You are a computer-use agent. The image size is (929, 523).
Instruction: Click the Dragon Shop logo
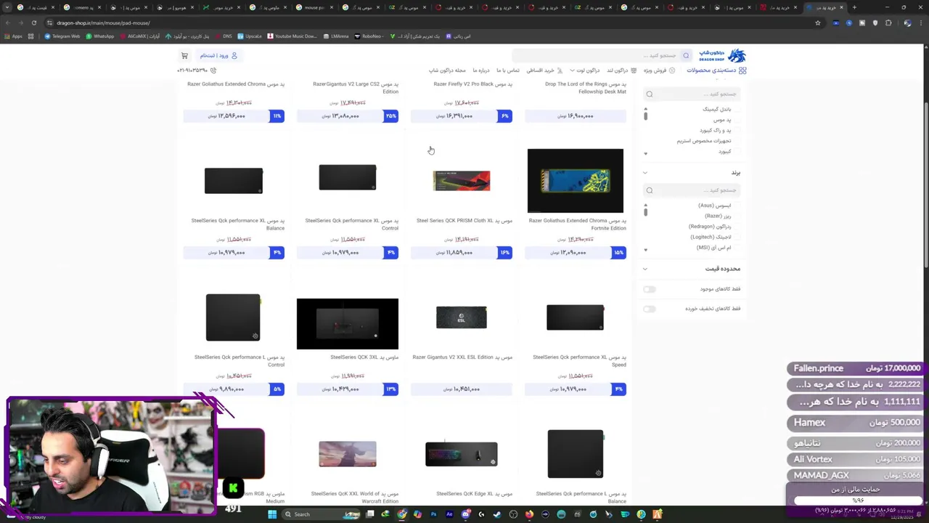pos(722,56)
